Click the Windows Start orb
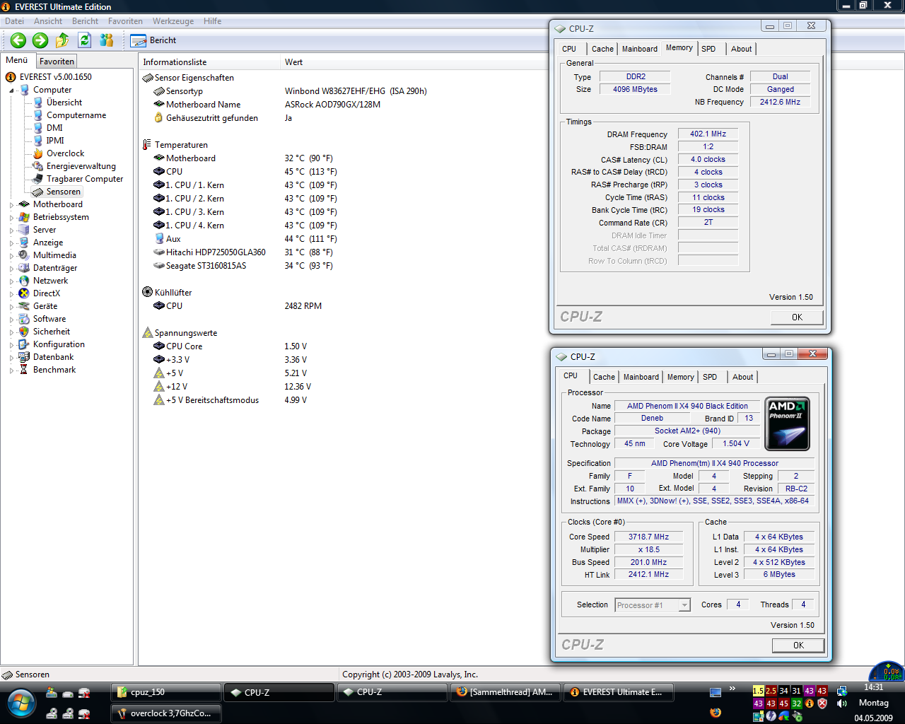905x724 pixels. [x=21, y=703]
